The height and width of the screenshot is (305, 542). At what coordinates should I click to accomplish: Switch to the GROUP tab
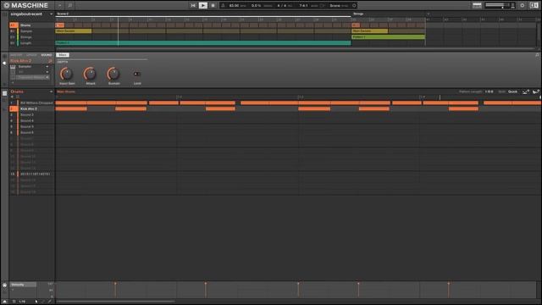pos(31,55)
